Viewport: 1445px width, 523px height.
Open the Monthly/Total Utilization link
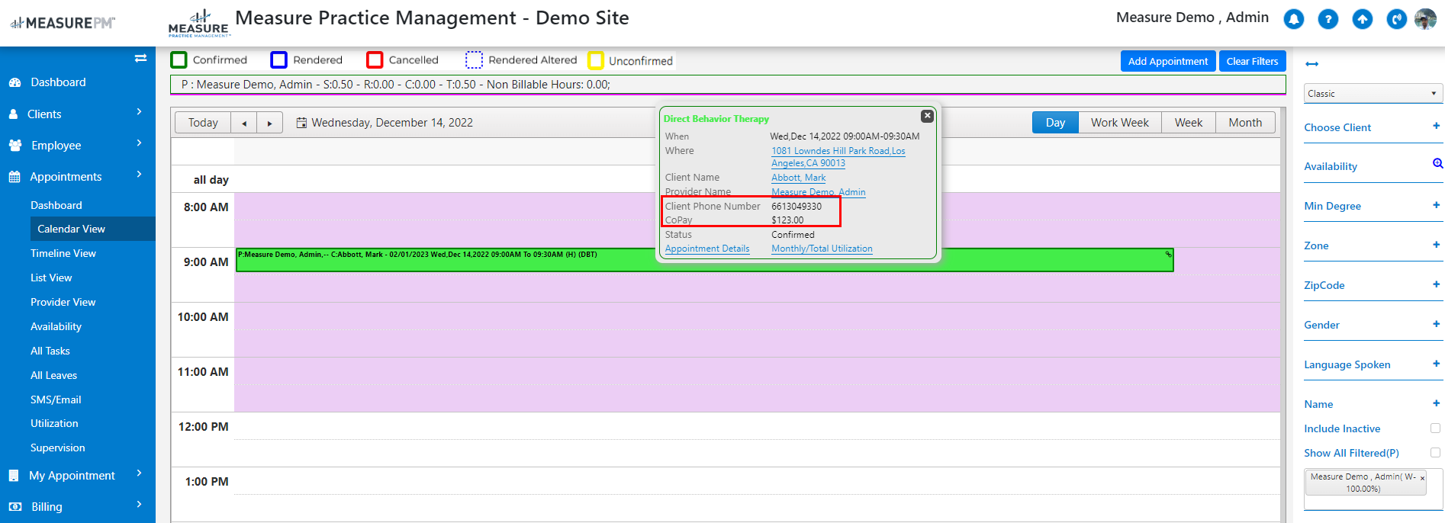[x=822, y=249]
